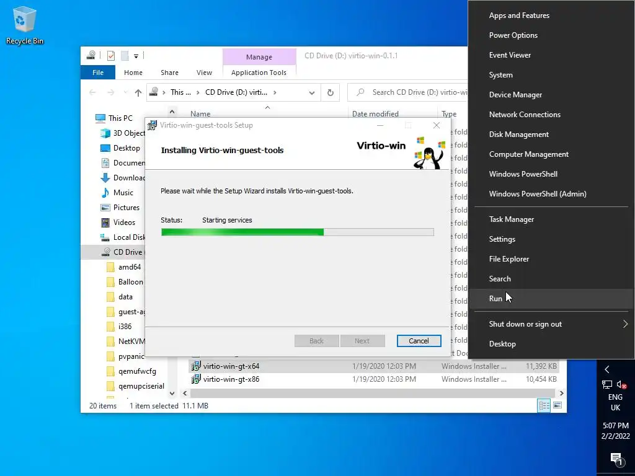This screenshot has height=476, width=635.
Task: Open the Application Tools tab
Action: click(259, 73)
